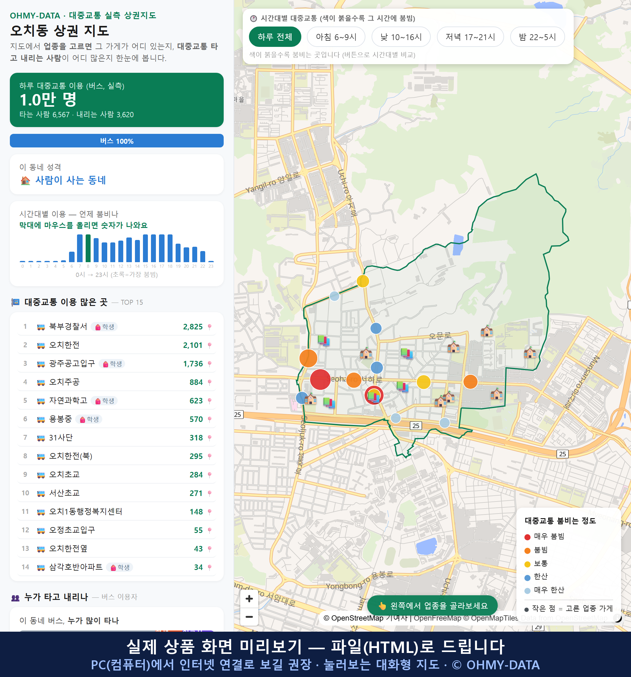631x677 pixels.
Task: Click the pin icon next to 31사단
Action: tap(210, 438)
